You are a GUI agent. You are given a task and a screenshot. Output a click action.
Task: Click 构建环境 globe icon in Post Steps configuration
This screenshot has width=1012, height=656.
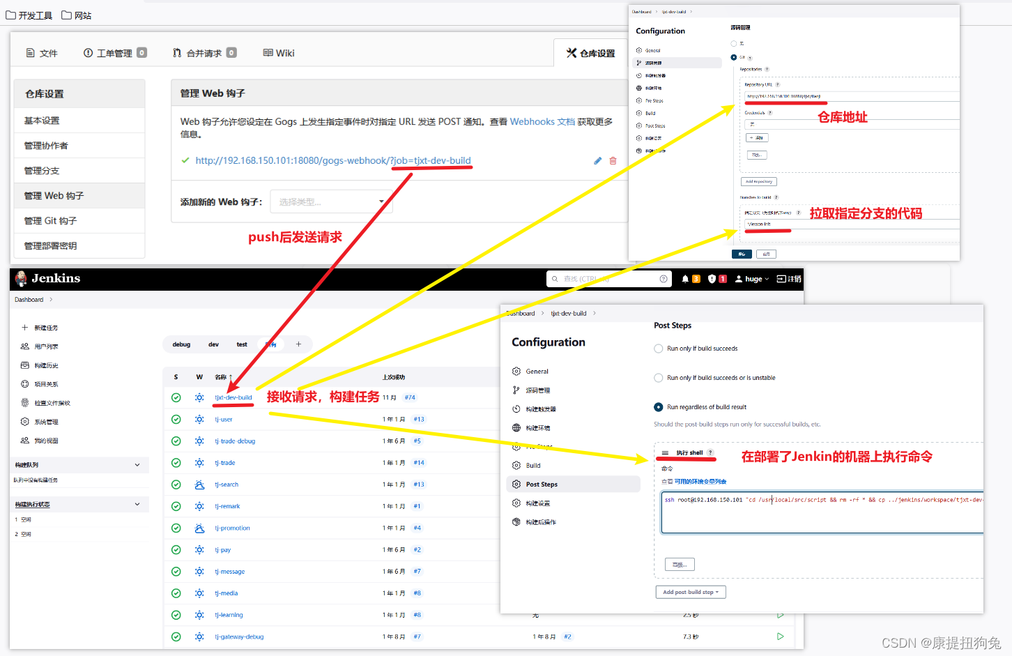pyautogui.click(x=516, y=428)
